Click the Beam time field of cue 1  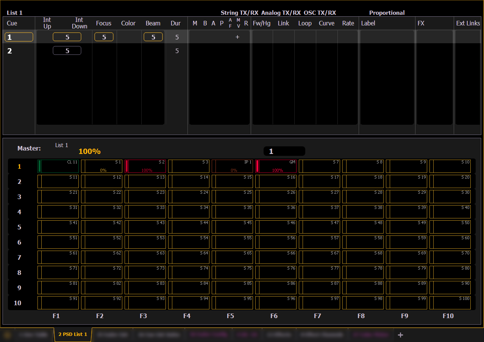pos(153,37)
